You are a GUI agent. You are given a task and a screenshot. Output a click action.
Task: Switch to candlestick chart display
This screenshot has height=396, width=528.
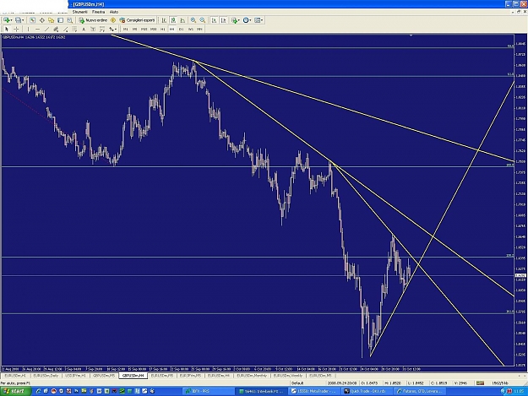pos(173,20)
